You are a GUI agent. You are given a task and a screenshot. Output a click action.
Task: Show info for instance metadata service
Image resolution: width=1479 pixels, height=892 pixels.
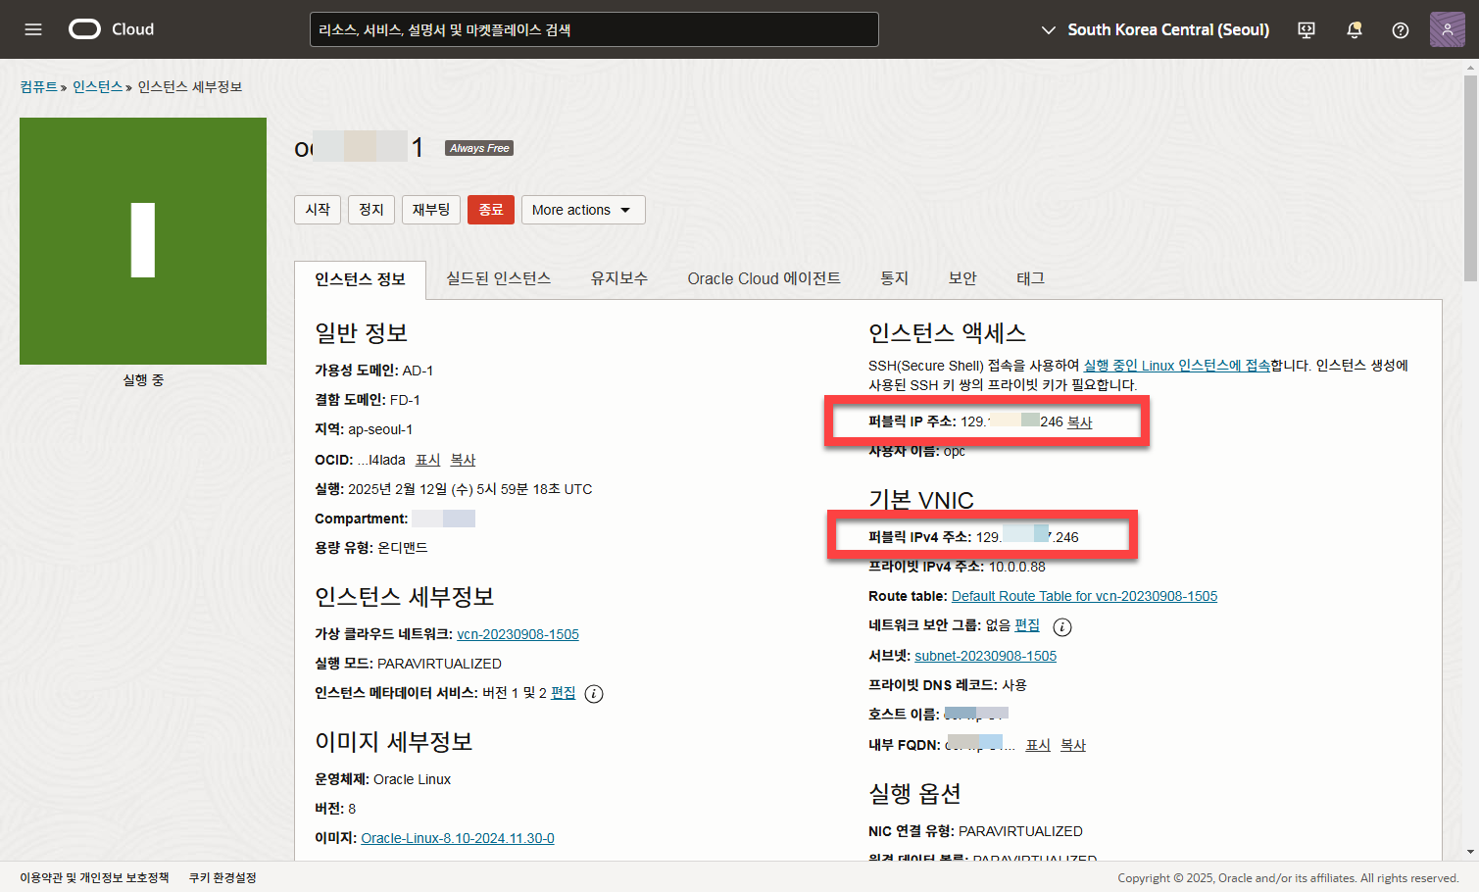pos(594,694)
